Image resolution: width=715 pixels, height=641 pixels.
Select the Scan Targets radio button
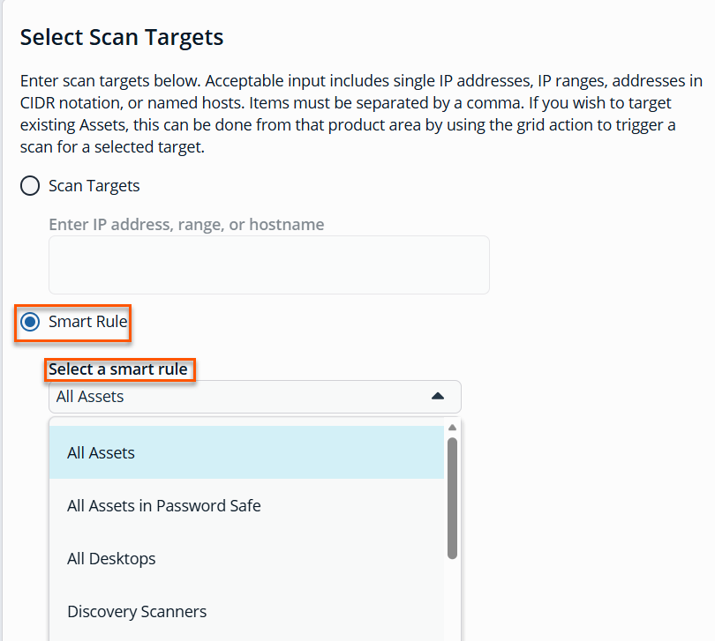(x=30, y=186)
